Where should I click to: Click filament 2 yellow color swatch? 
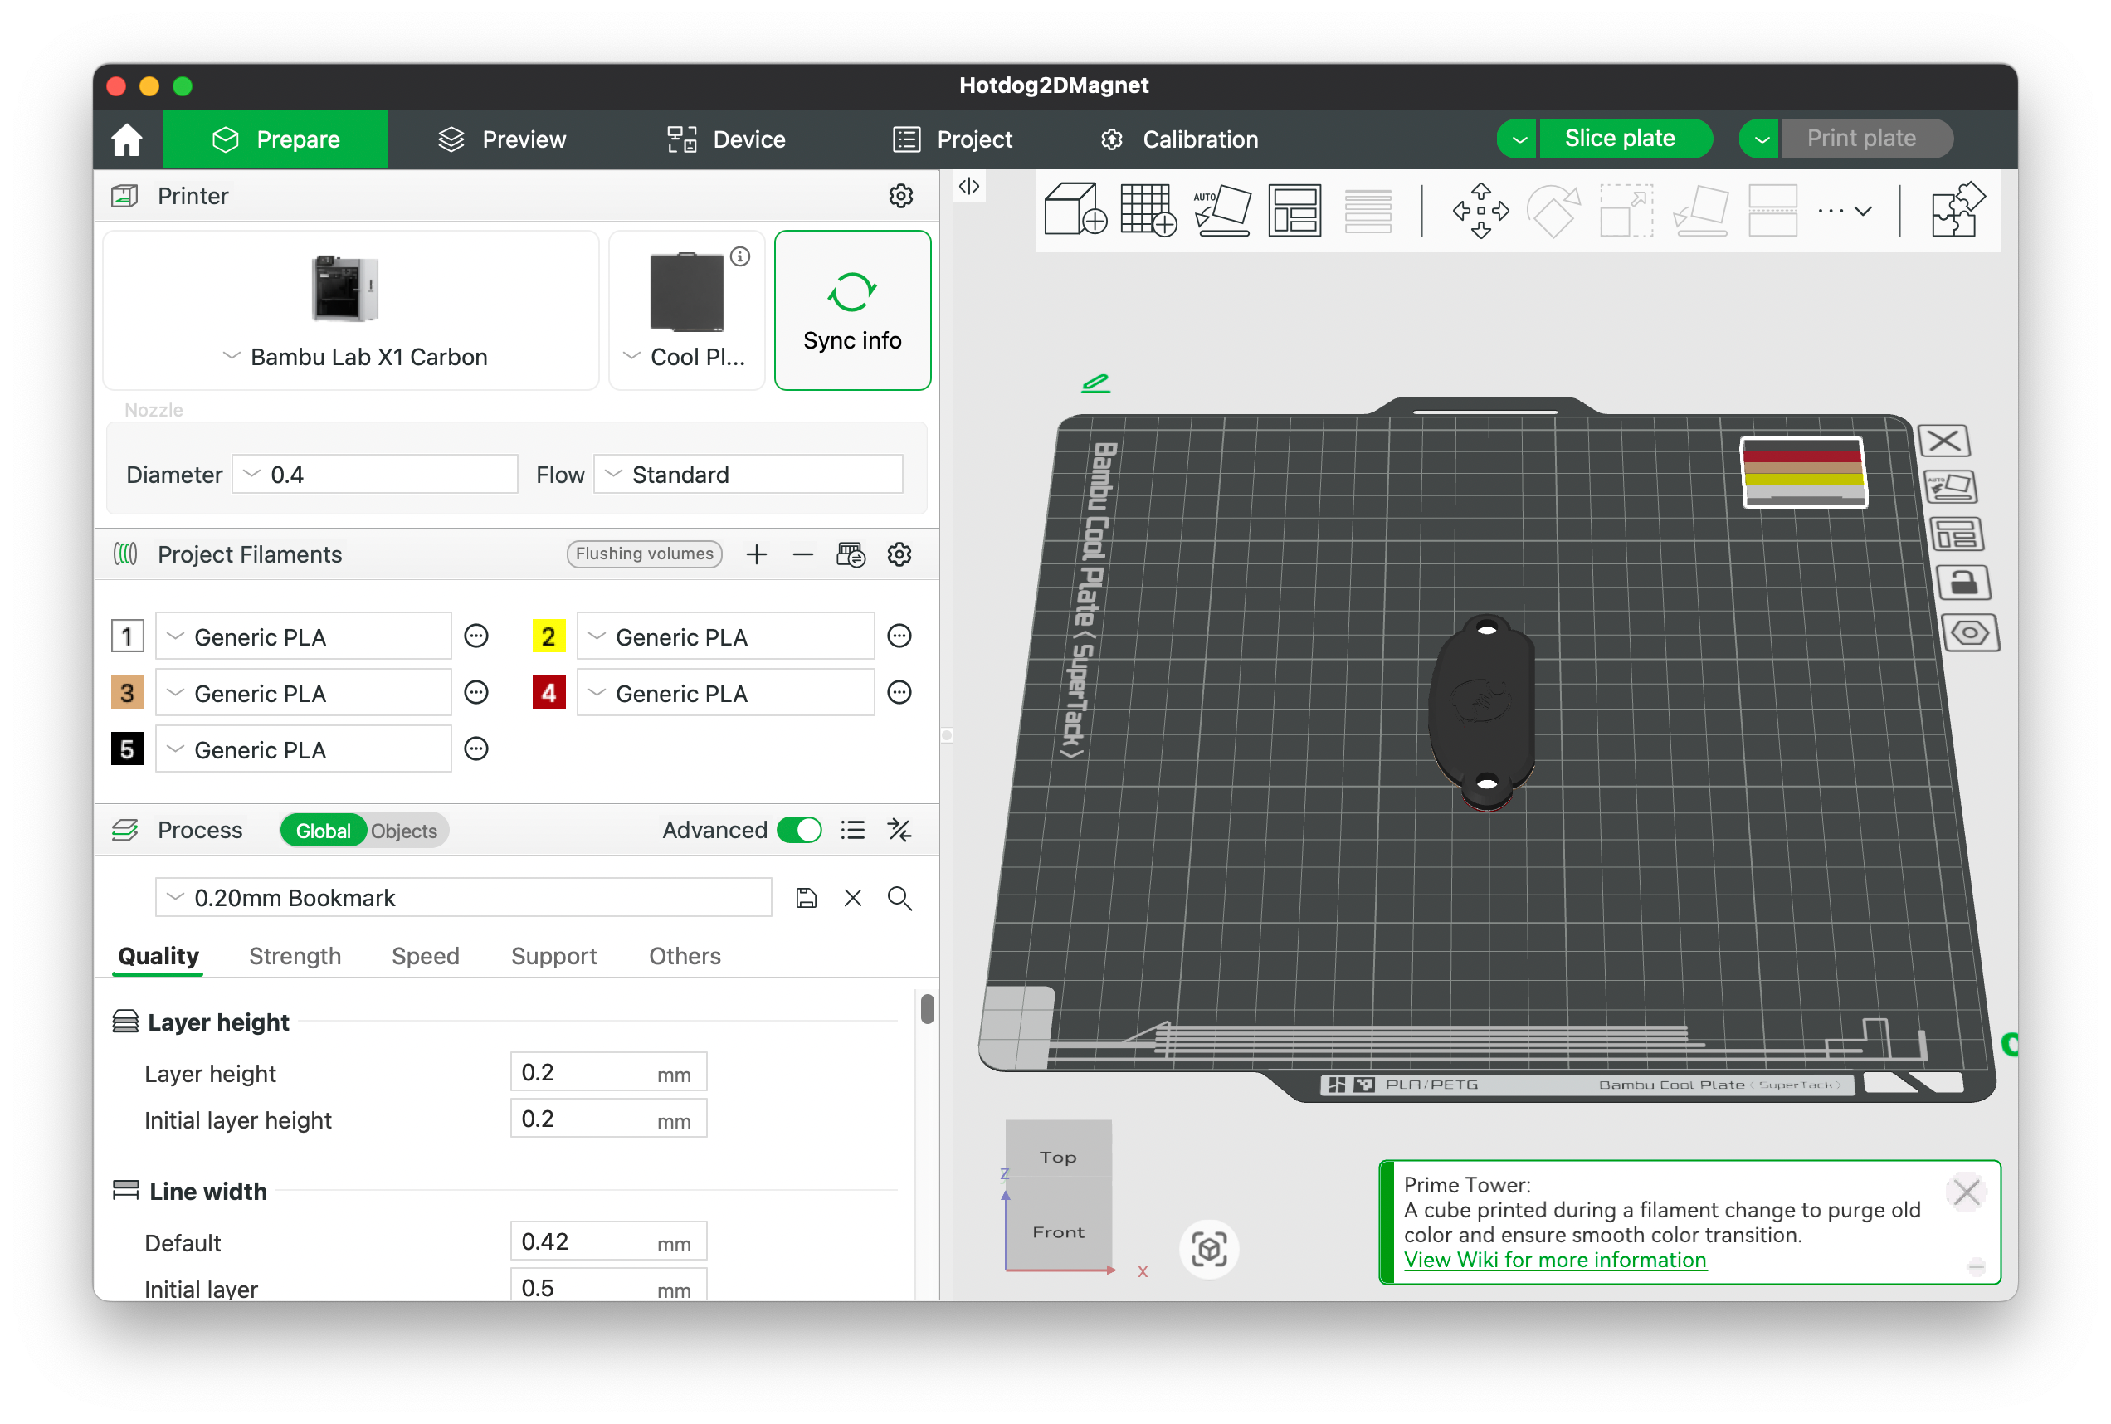coord(548,636)
